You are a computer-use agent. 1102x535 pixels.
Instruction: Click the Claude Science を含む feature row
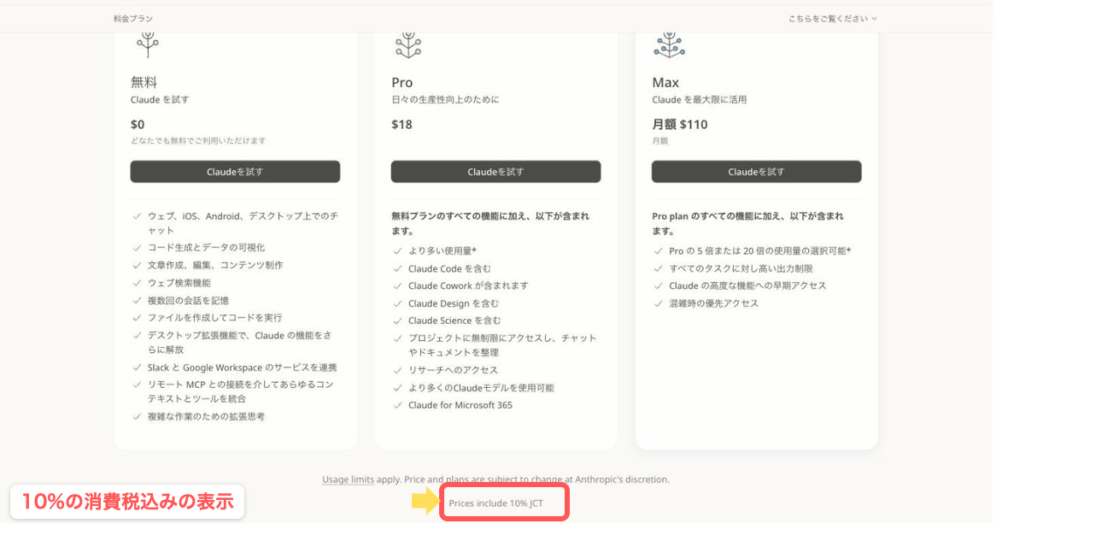click(448, 320)
